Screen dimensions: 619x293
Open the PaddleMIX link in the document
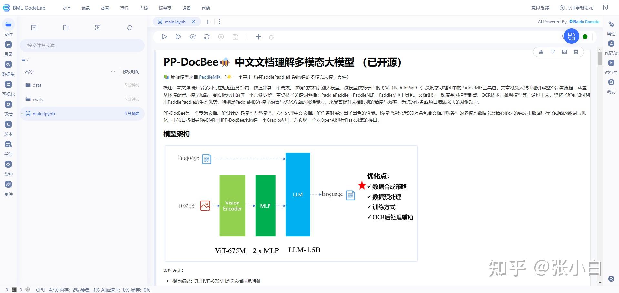tap(209, 77)
